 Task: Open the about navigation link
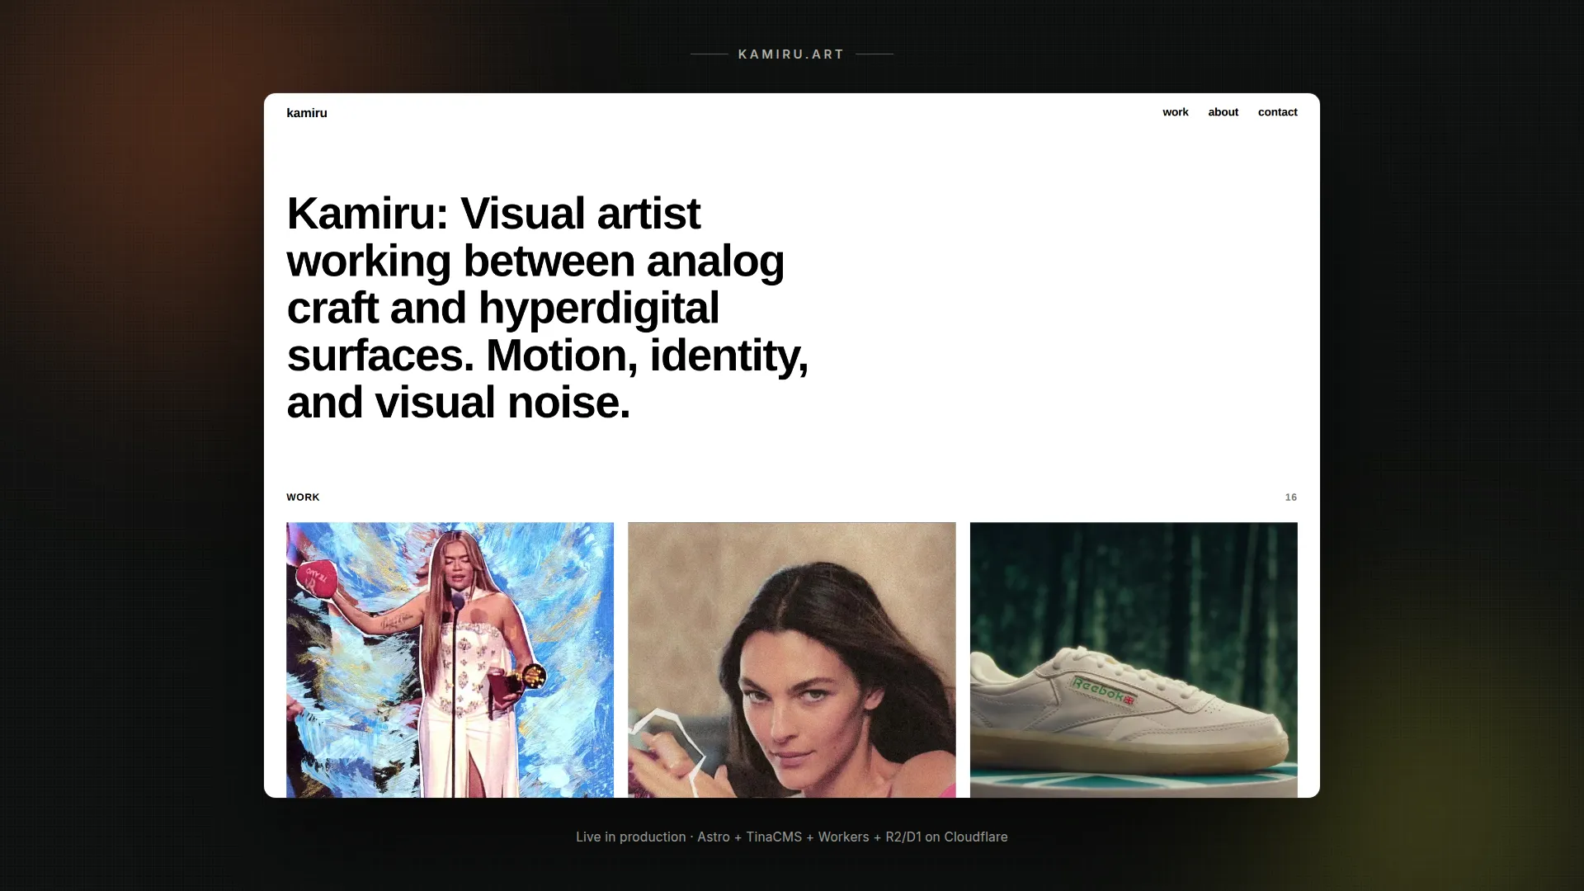pyautogui.click(x=1223, y=112)
